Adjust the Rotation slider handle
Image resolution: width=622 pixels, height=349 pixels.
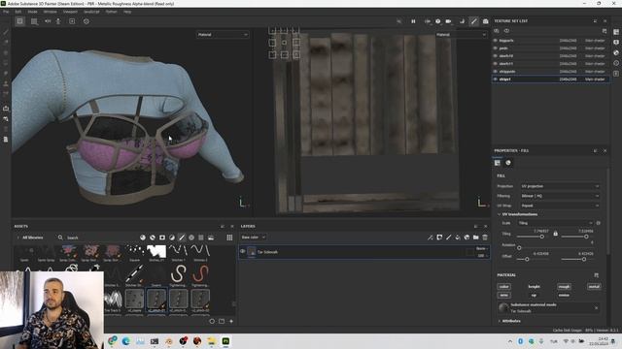pyautogui.click(x=519, y=248)
